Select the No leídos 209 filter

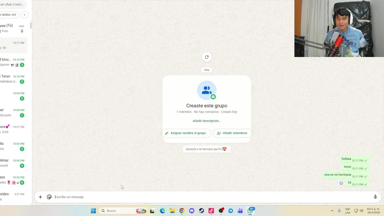click(x=8, y=15)
